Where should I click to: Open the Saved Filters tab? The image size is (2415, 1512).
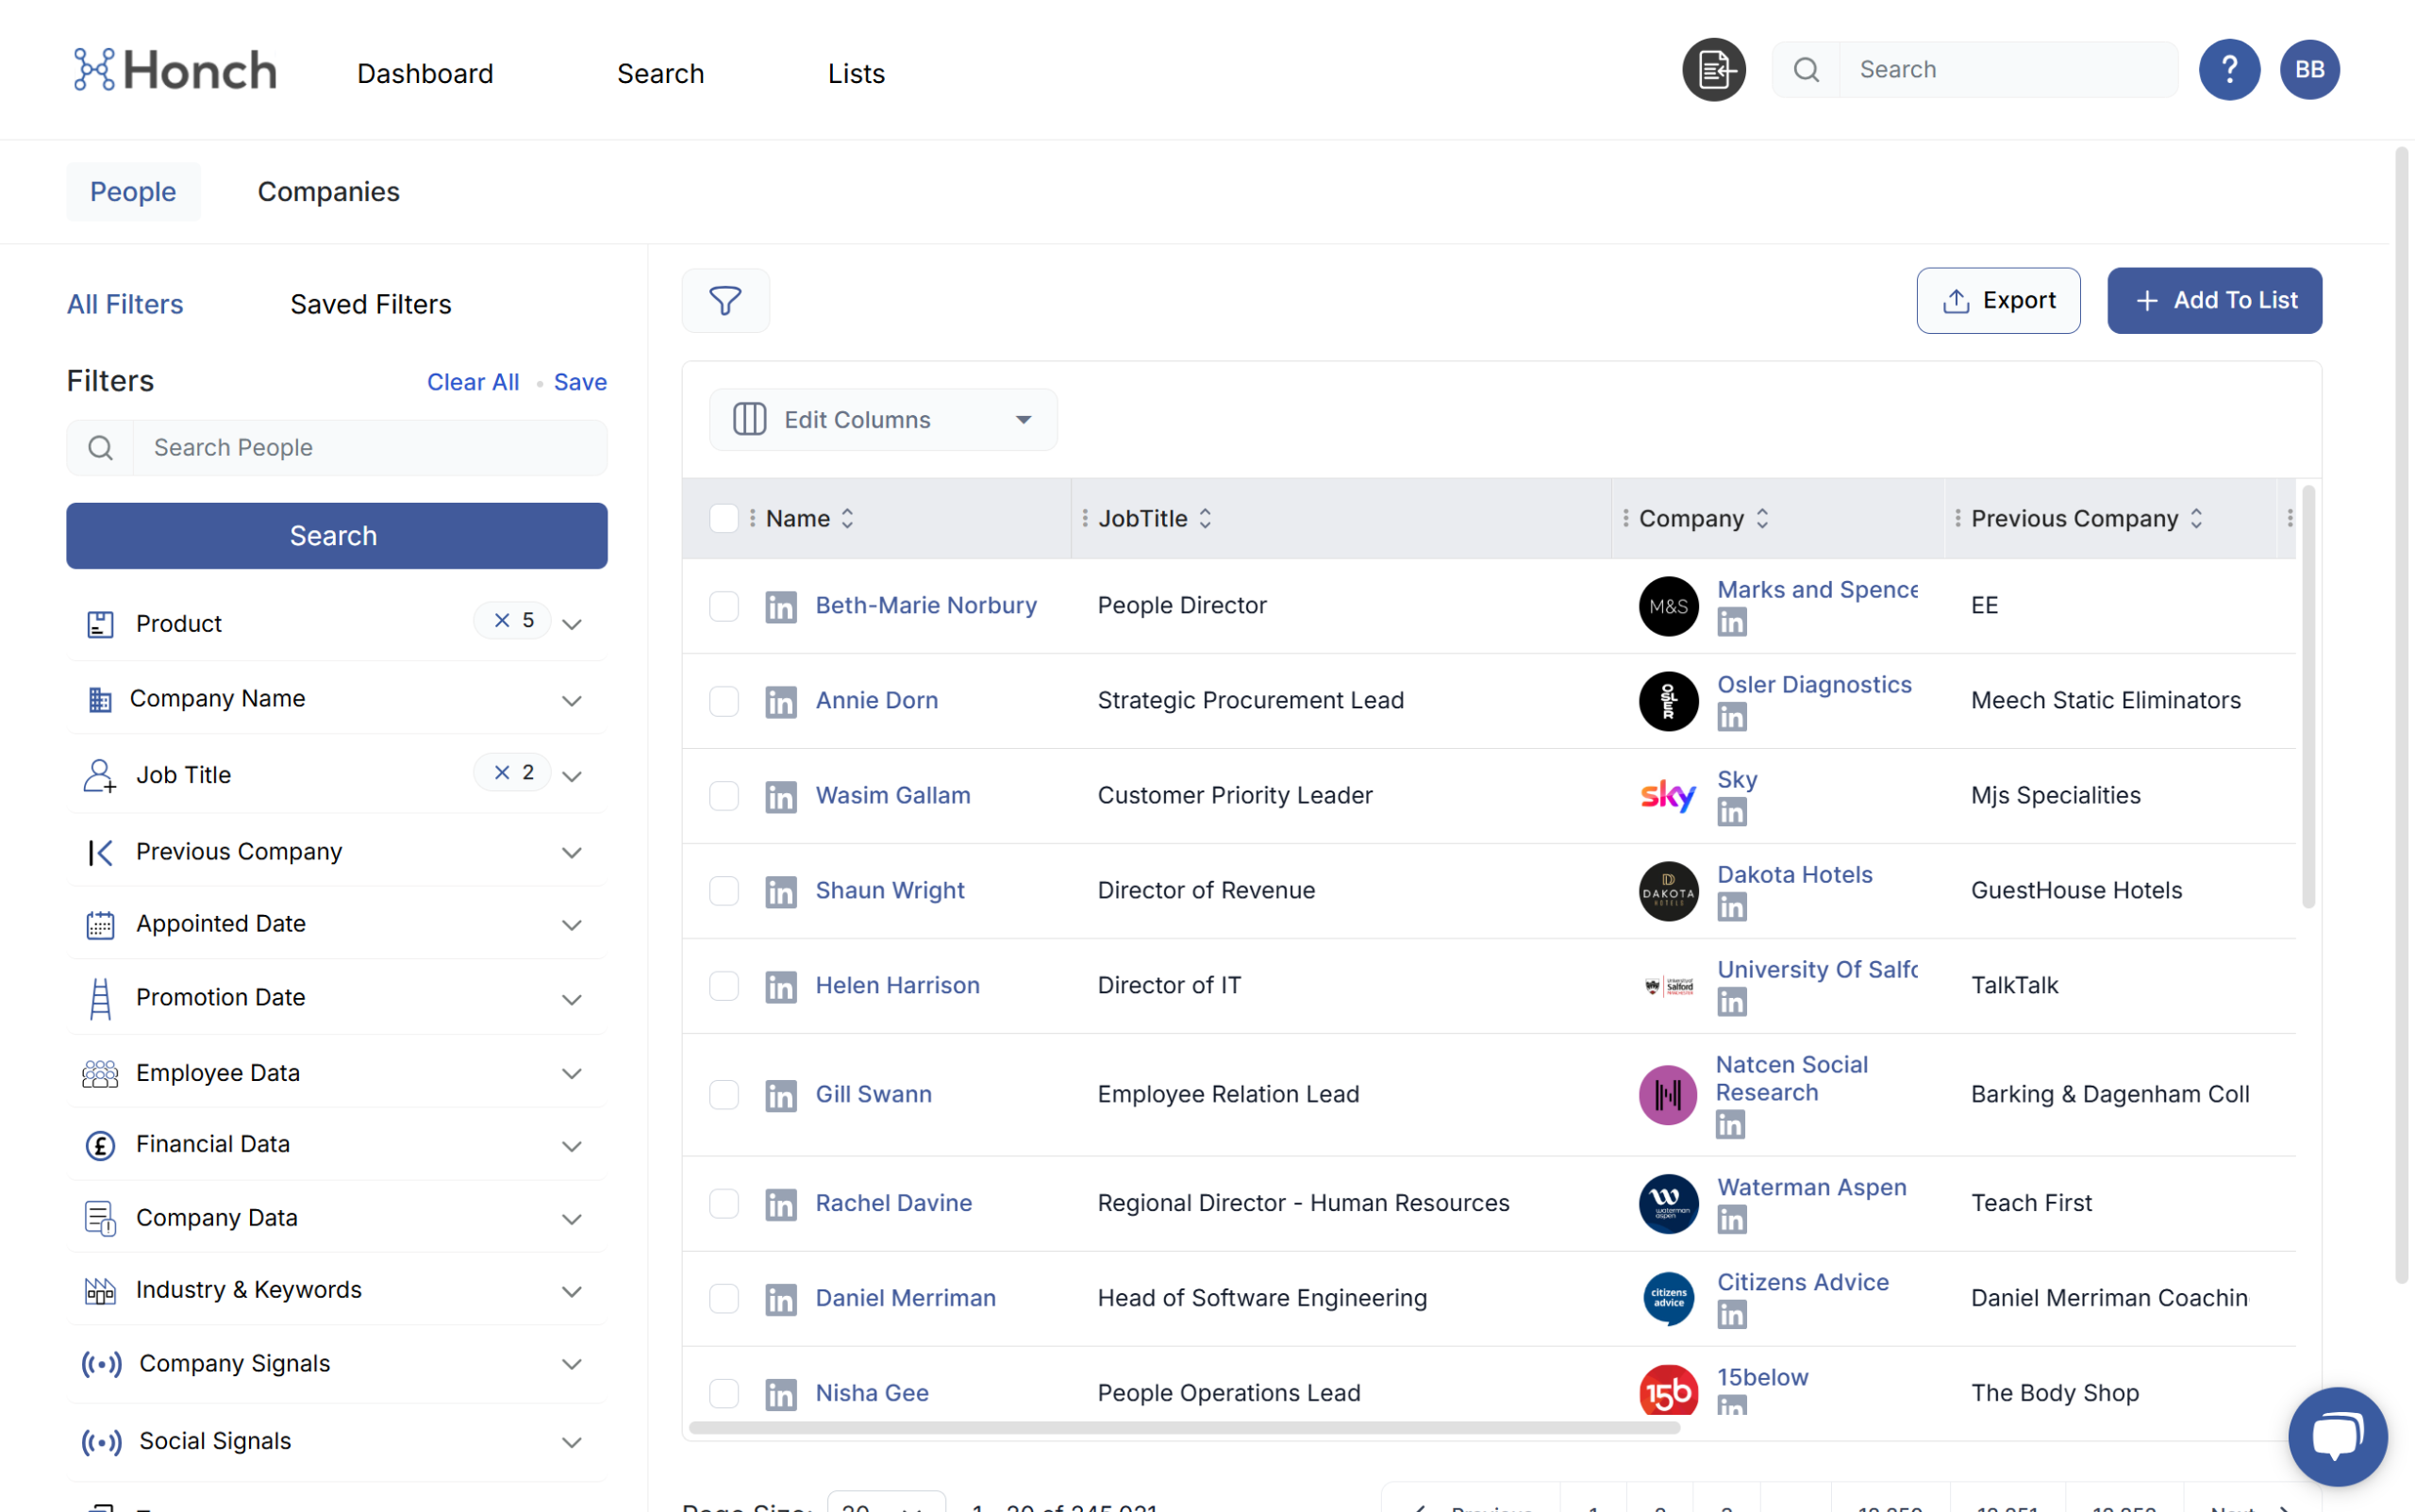tap(370, 304)
